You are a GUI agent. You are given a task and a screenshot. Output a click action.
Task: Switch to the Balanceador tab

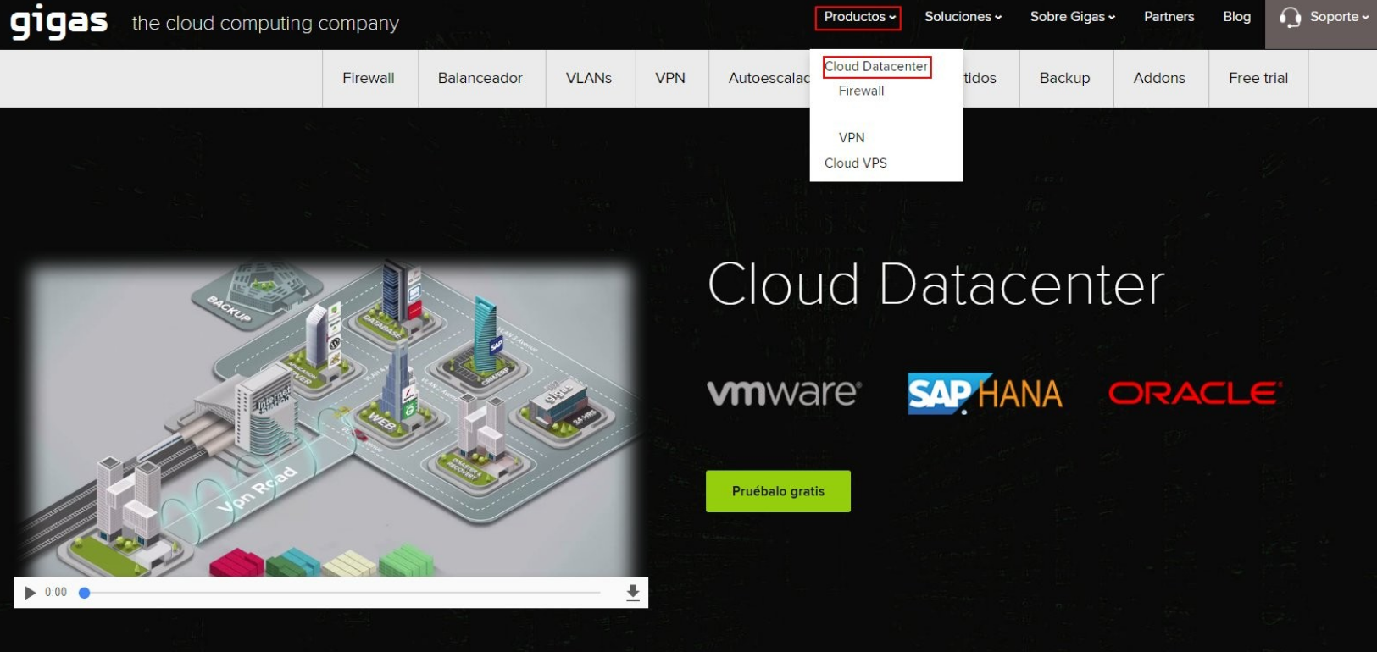(x=480, y=78)
